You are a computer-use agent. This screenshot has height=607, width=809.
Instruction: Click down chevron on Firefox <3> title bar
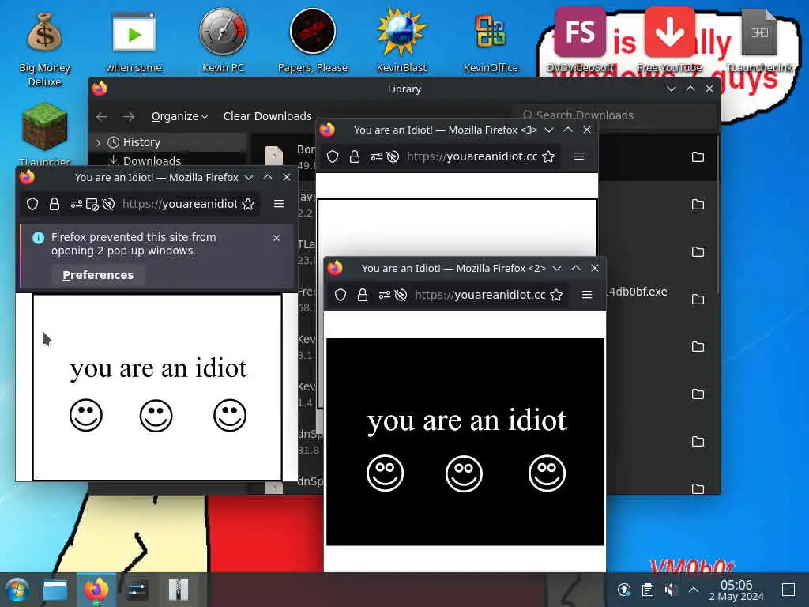pos(549,130)
